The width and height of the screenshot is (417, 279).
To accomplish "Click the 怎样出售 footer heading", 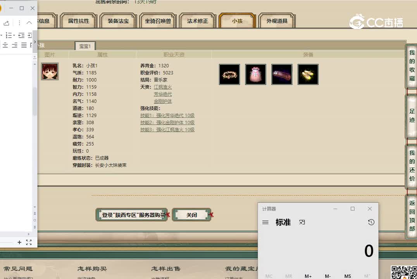I will [x=166, y=269].
